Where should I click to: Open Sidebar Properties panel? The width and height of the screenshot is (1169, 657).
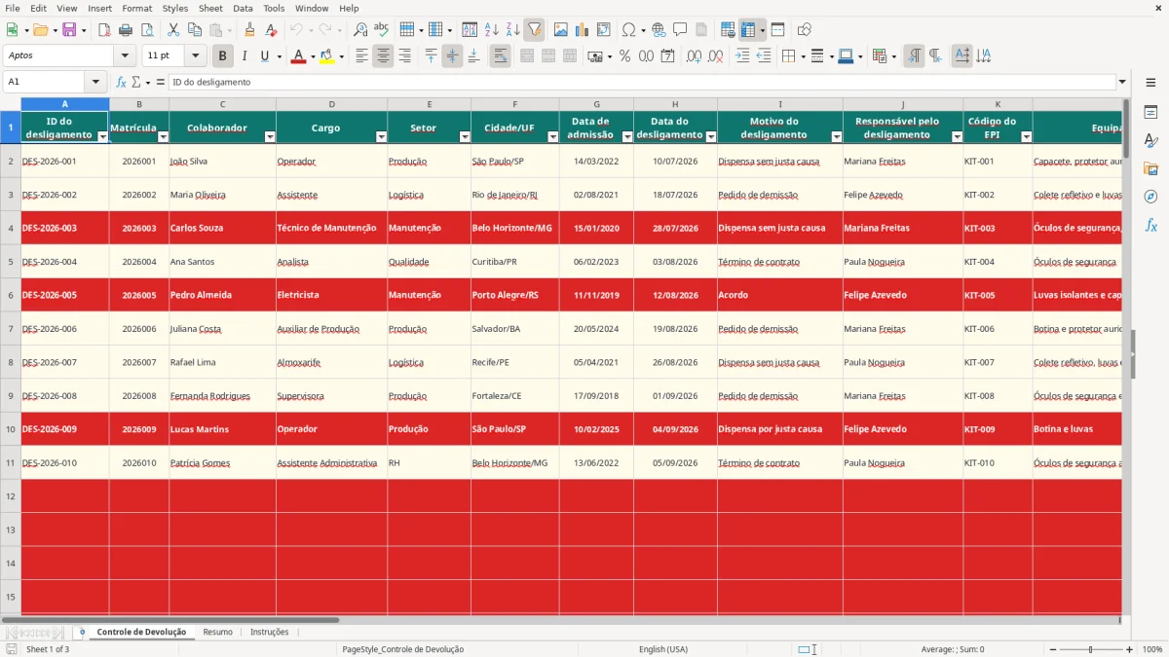click(x=1150, y=113)
